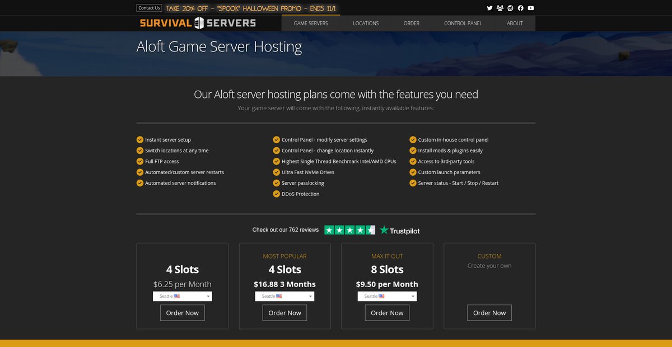
Task: Click the checkmark beside Server status
Action: 413,183
